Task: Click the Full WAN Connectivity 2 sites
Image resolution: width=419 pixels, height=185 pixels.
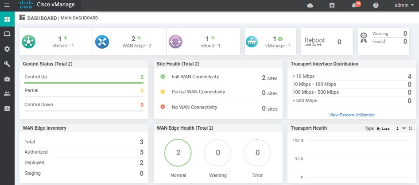Action: pyautogui.click(x=270, y=78)
